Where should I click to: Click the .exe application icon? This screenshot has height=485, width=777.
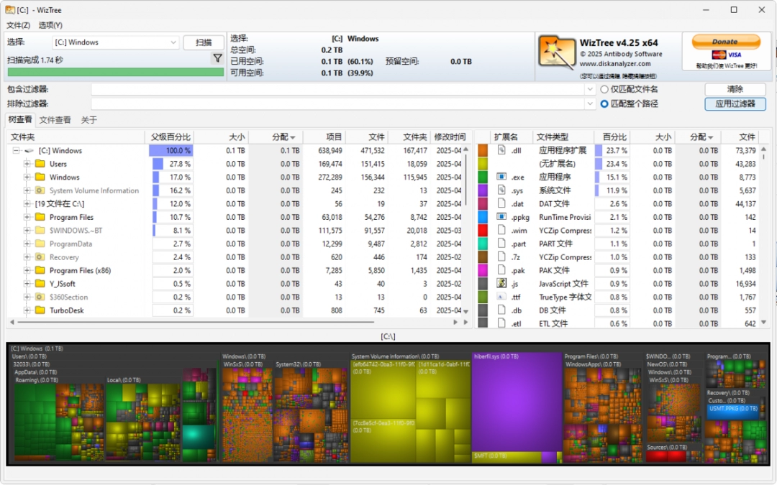coord(501,177)
